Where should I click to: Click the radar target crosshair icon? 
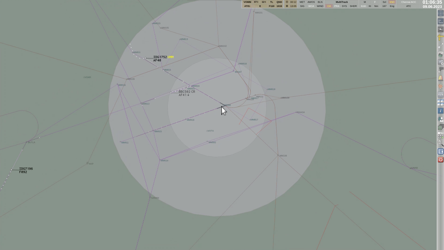[x=441, y=13]
